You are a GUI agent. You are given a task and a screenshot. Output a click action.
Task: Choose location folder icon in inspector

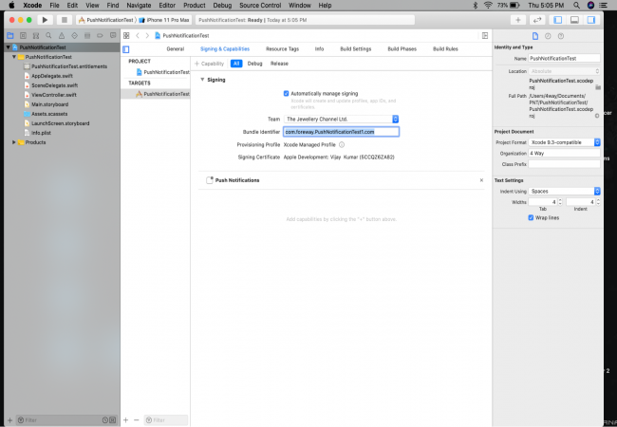click(x=598, y=87)
